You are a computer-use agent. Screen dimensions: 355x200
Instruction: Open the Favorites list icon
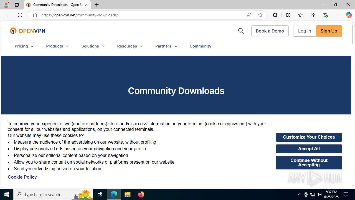(300, 15)
